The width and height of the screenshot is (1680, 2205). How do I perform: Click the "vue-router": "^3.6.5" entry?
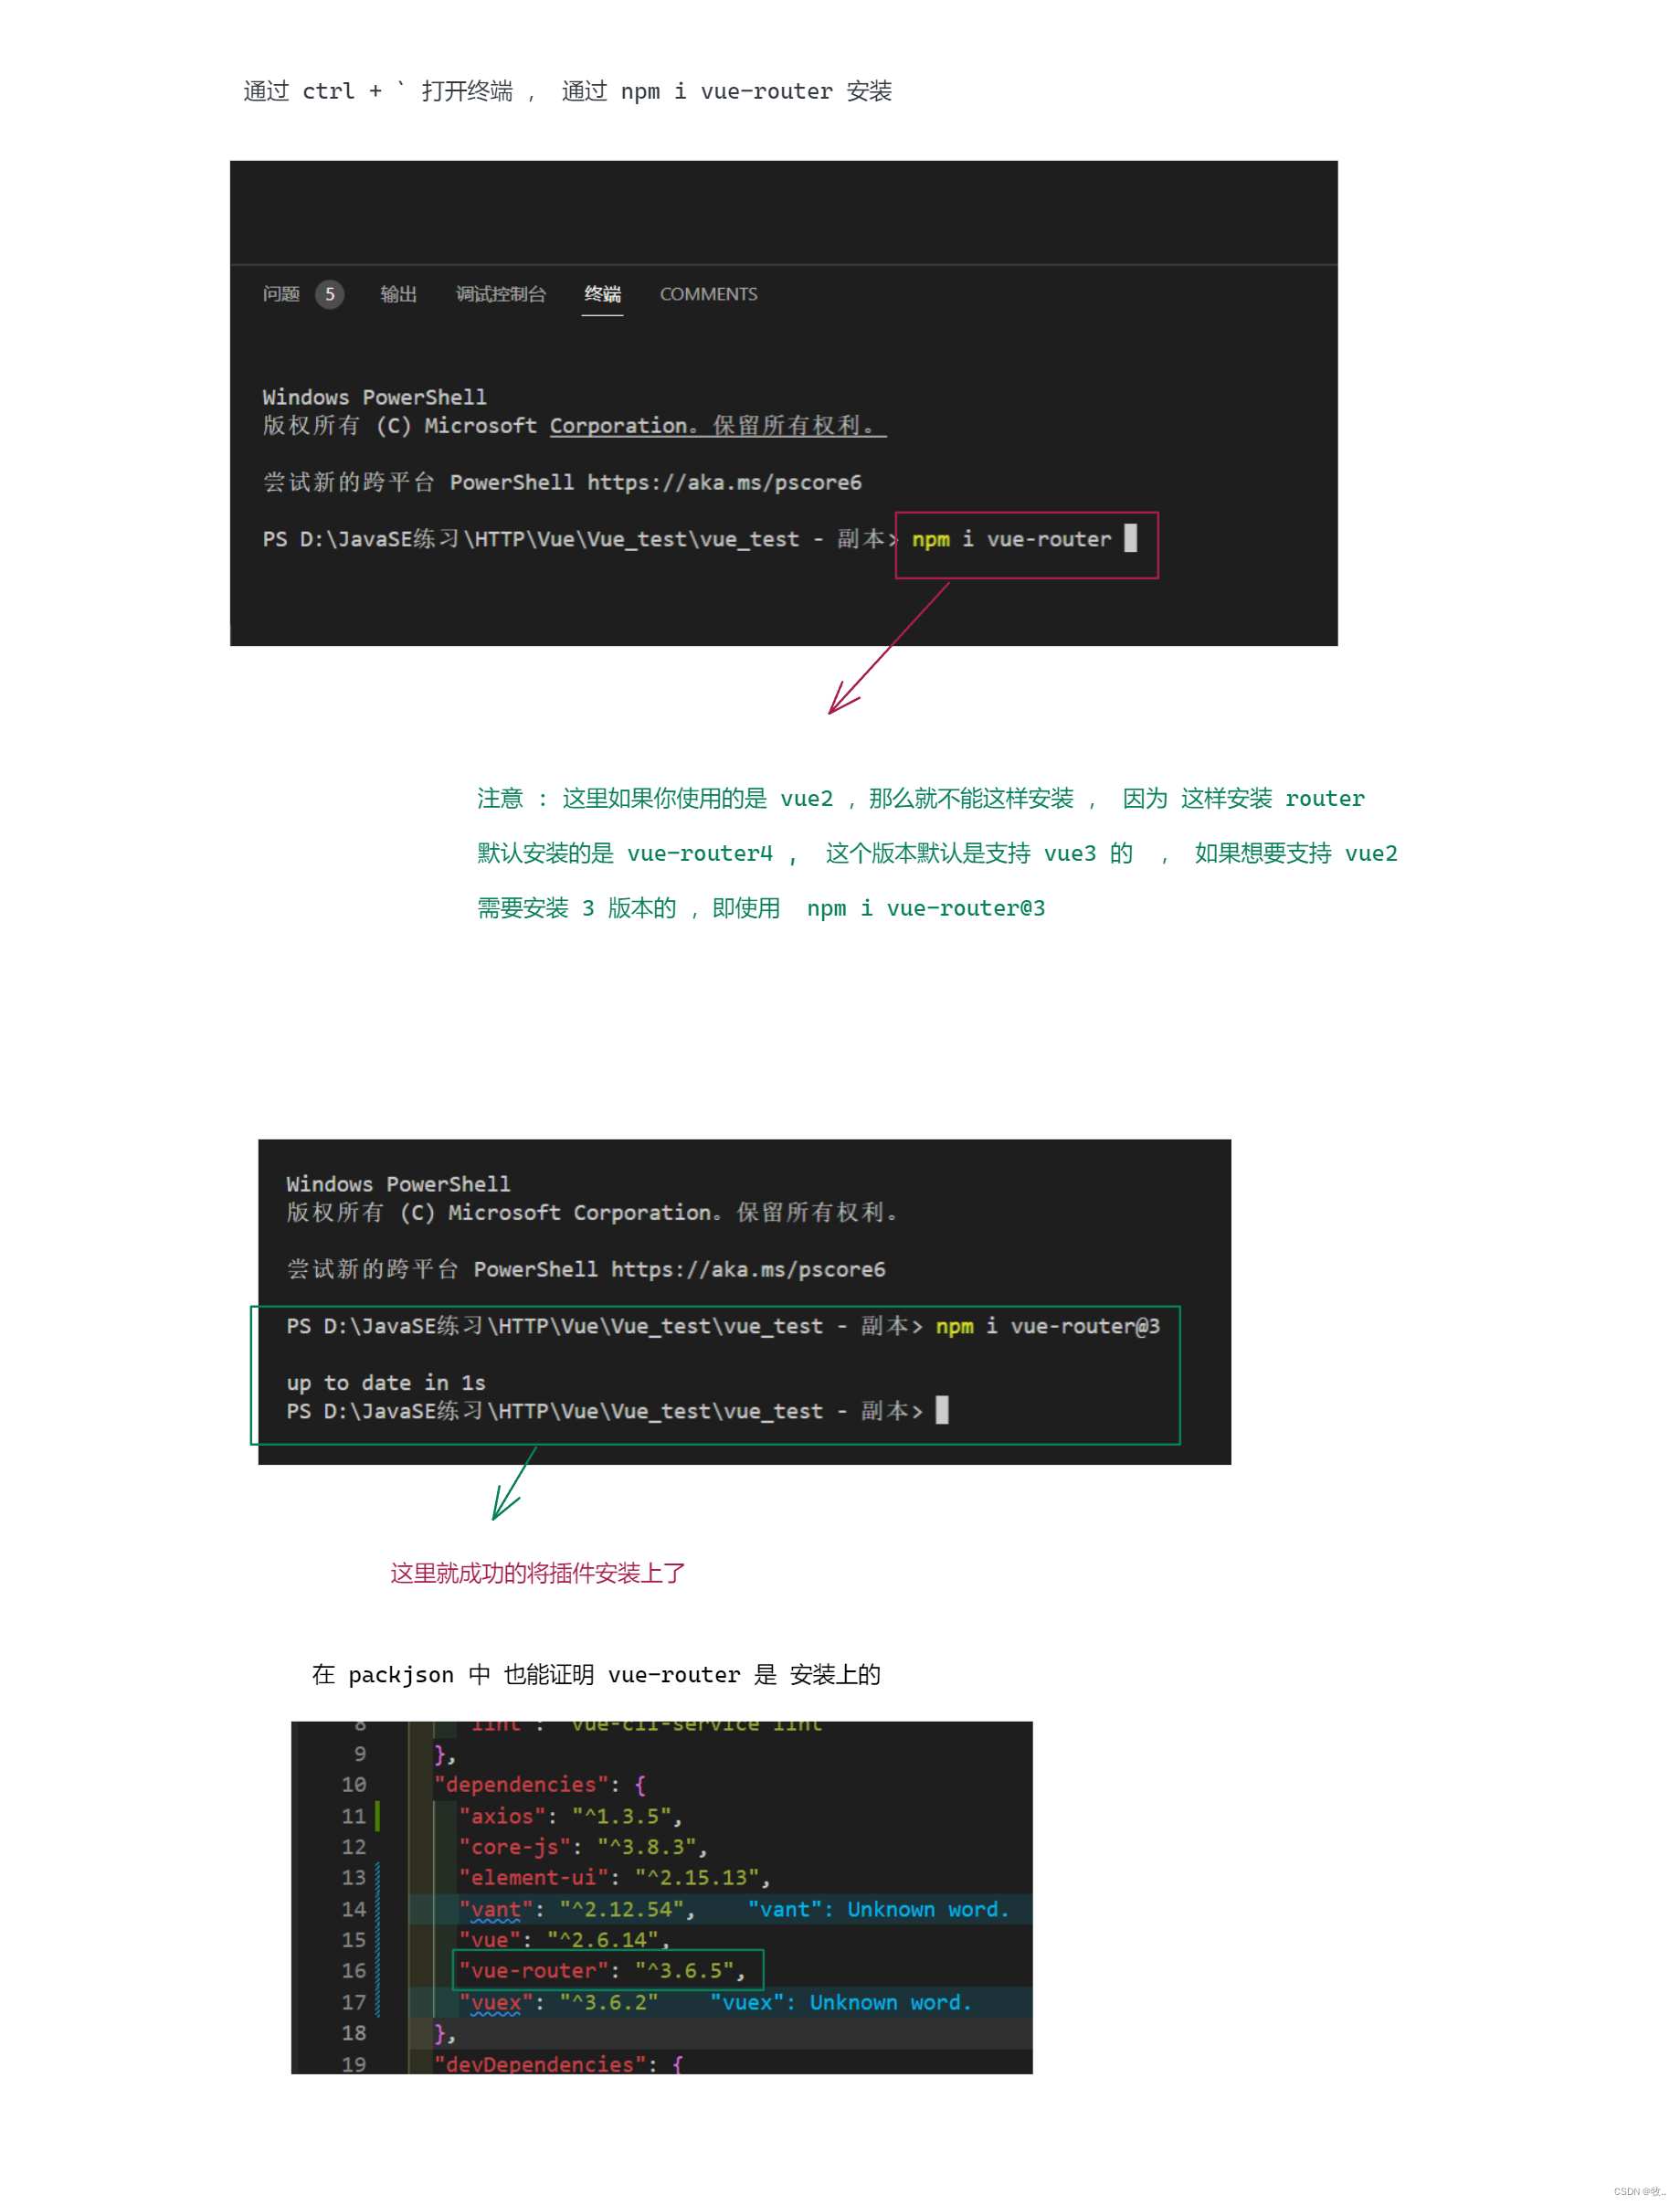(603, 1970)
